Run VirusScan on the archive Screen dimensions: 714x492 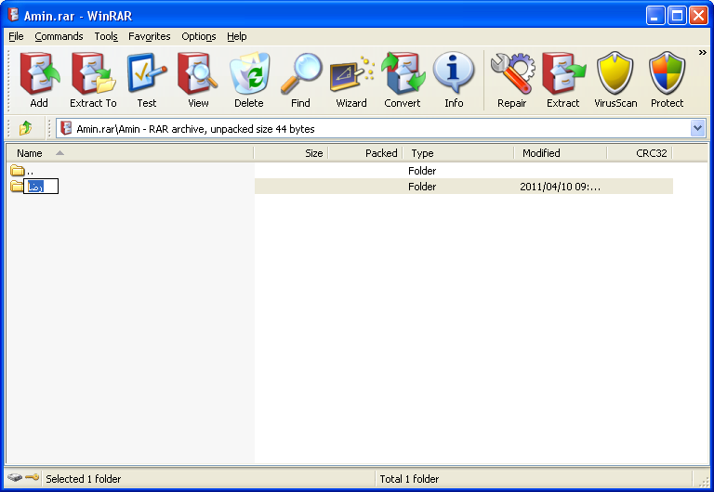615,79
